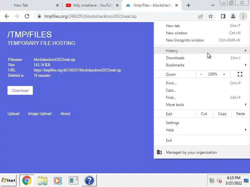250x187 pixels.
Task: Open the profile avatar icon
Action: click(233, 16)
